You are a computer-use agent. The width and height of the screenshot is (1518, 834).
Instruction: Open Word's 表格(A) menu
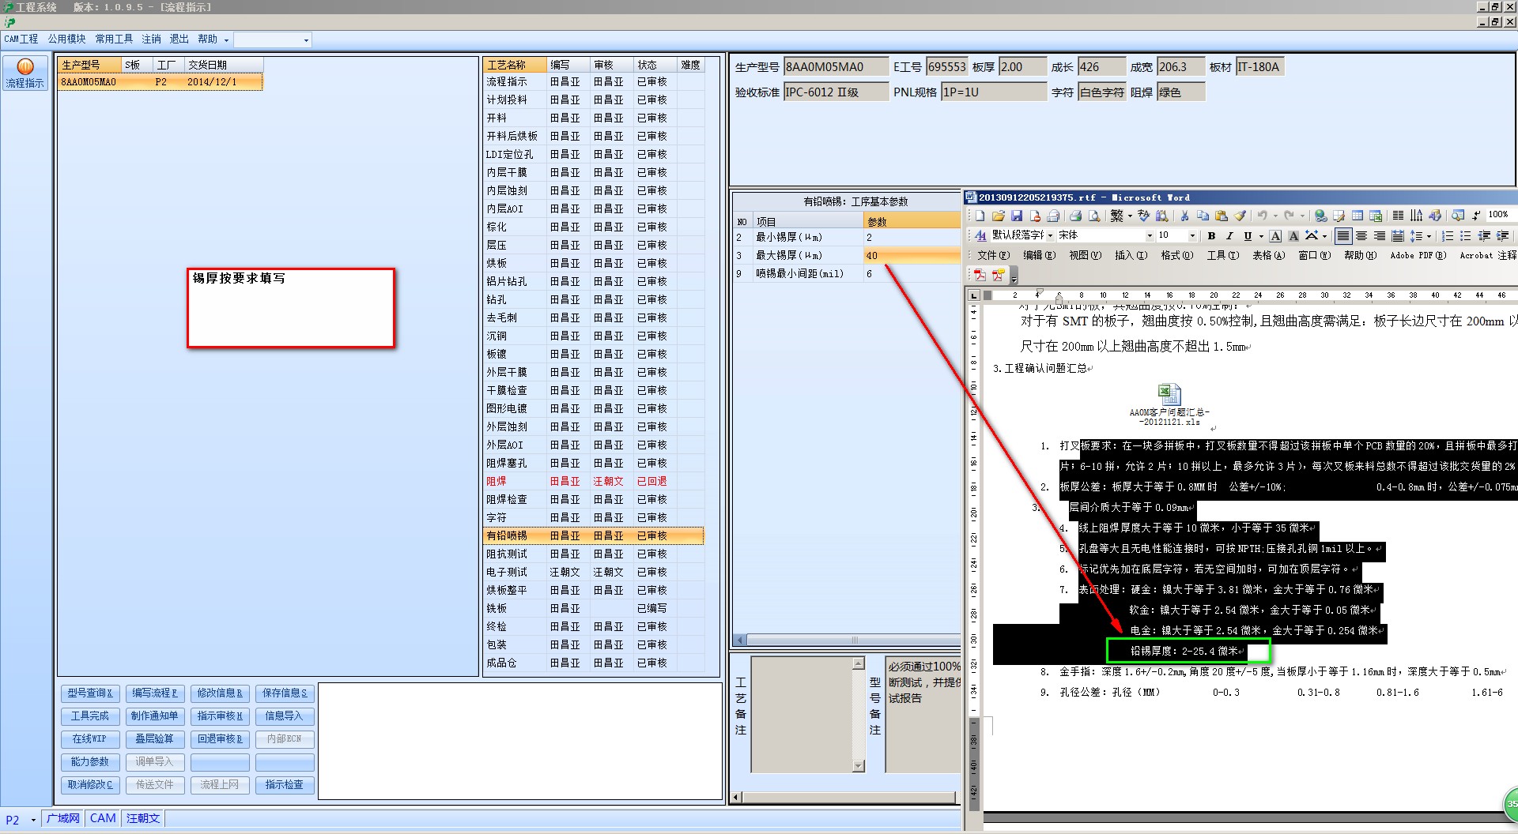(1268, 255)
